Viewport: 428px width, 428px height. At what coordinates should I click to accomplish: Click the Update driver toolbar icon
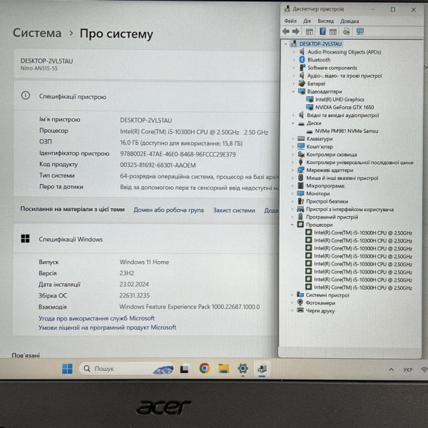coord(347,31)
